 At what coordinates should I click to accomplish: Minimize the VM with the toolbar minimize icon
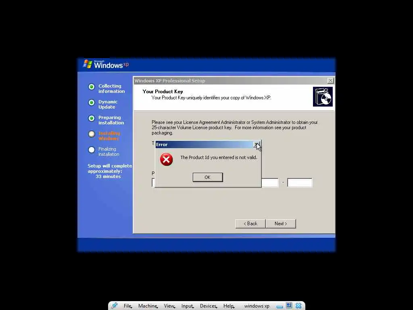[x=280, y=307]
